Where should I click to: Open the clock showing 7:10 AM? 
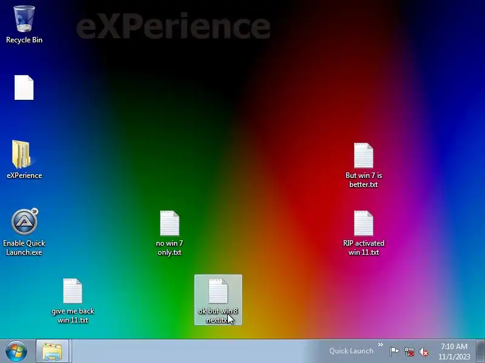point(453,352)
